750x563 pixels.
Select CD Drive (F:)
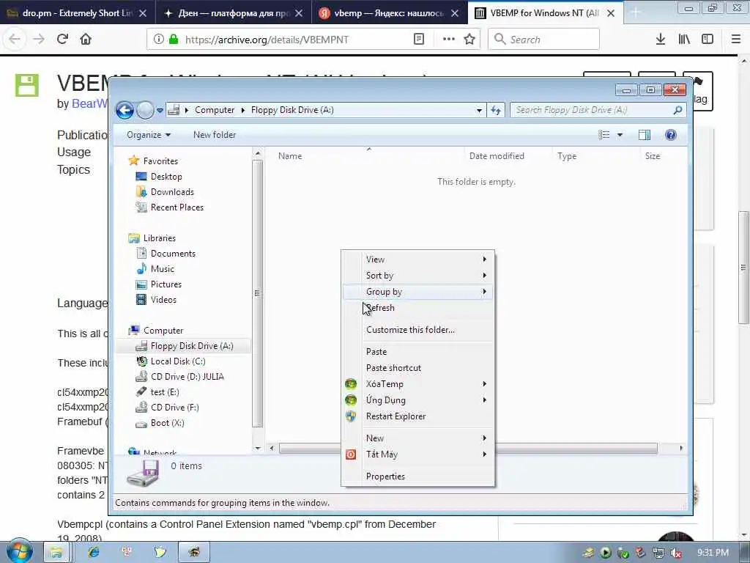(174, 408)
